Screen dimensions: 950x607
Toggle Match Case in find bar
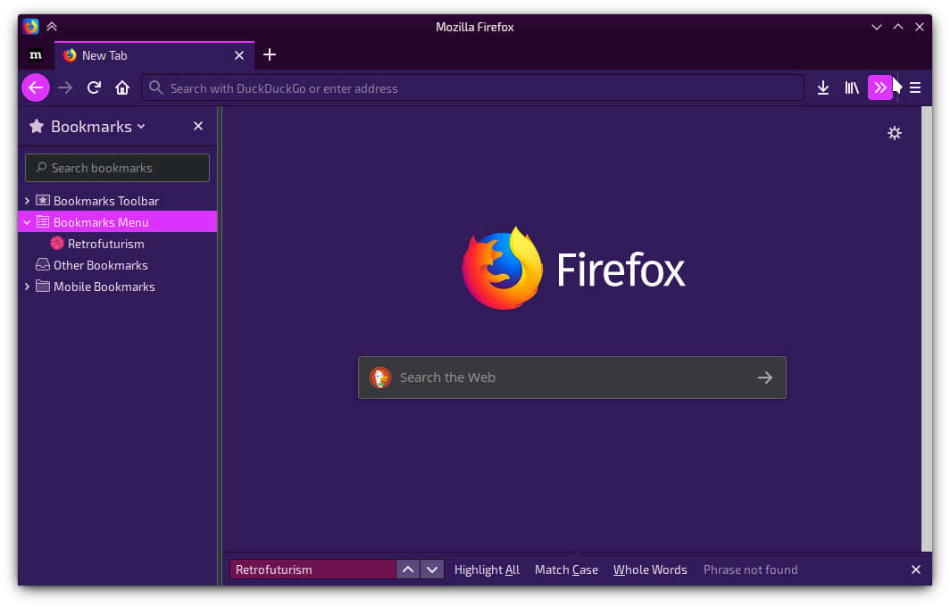tap(566, 570)
